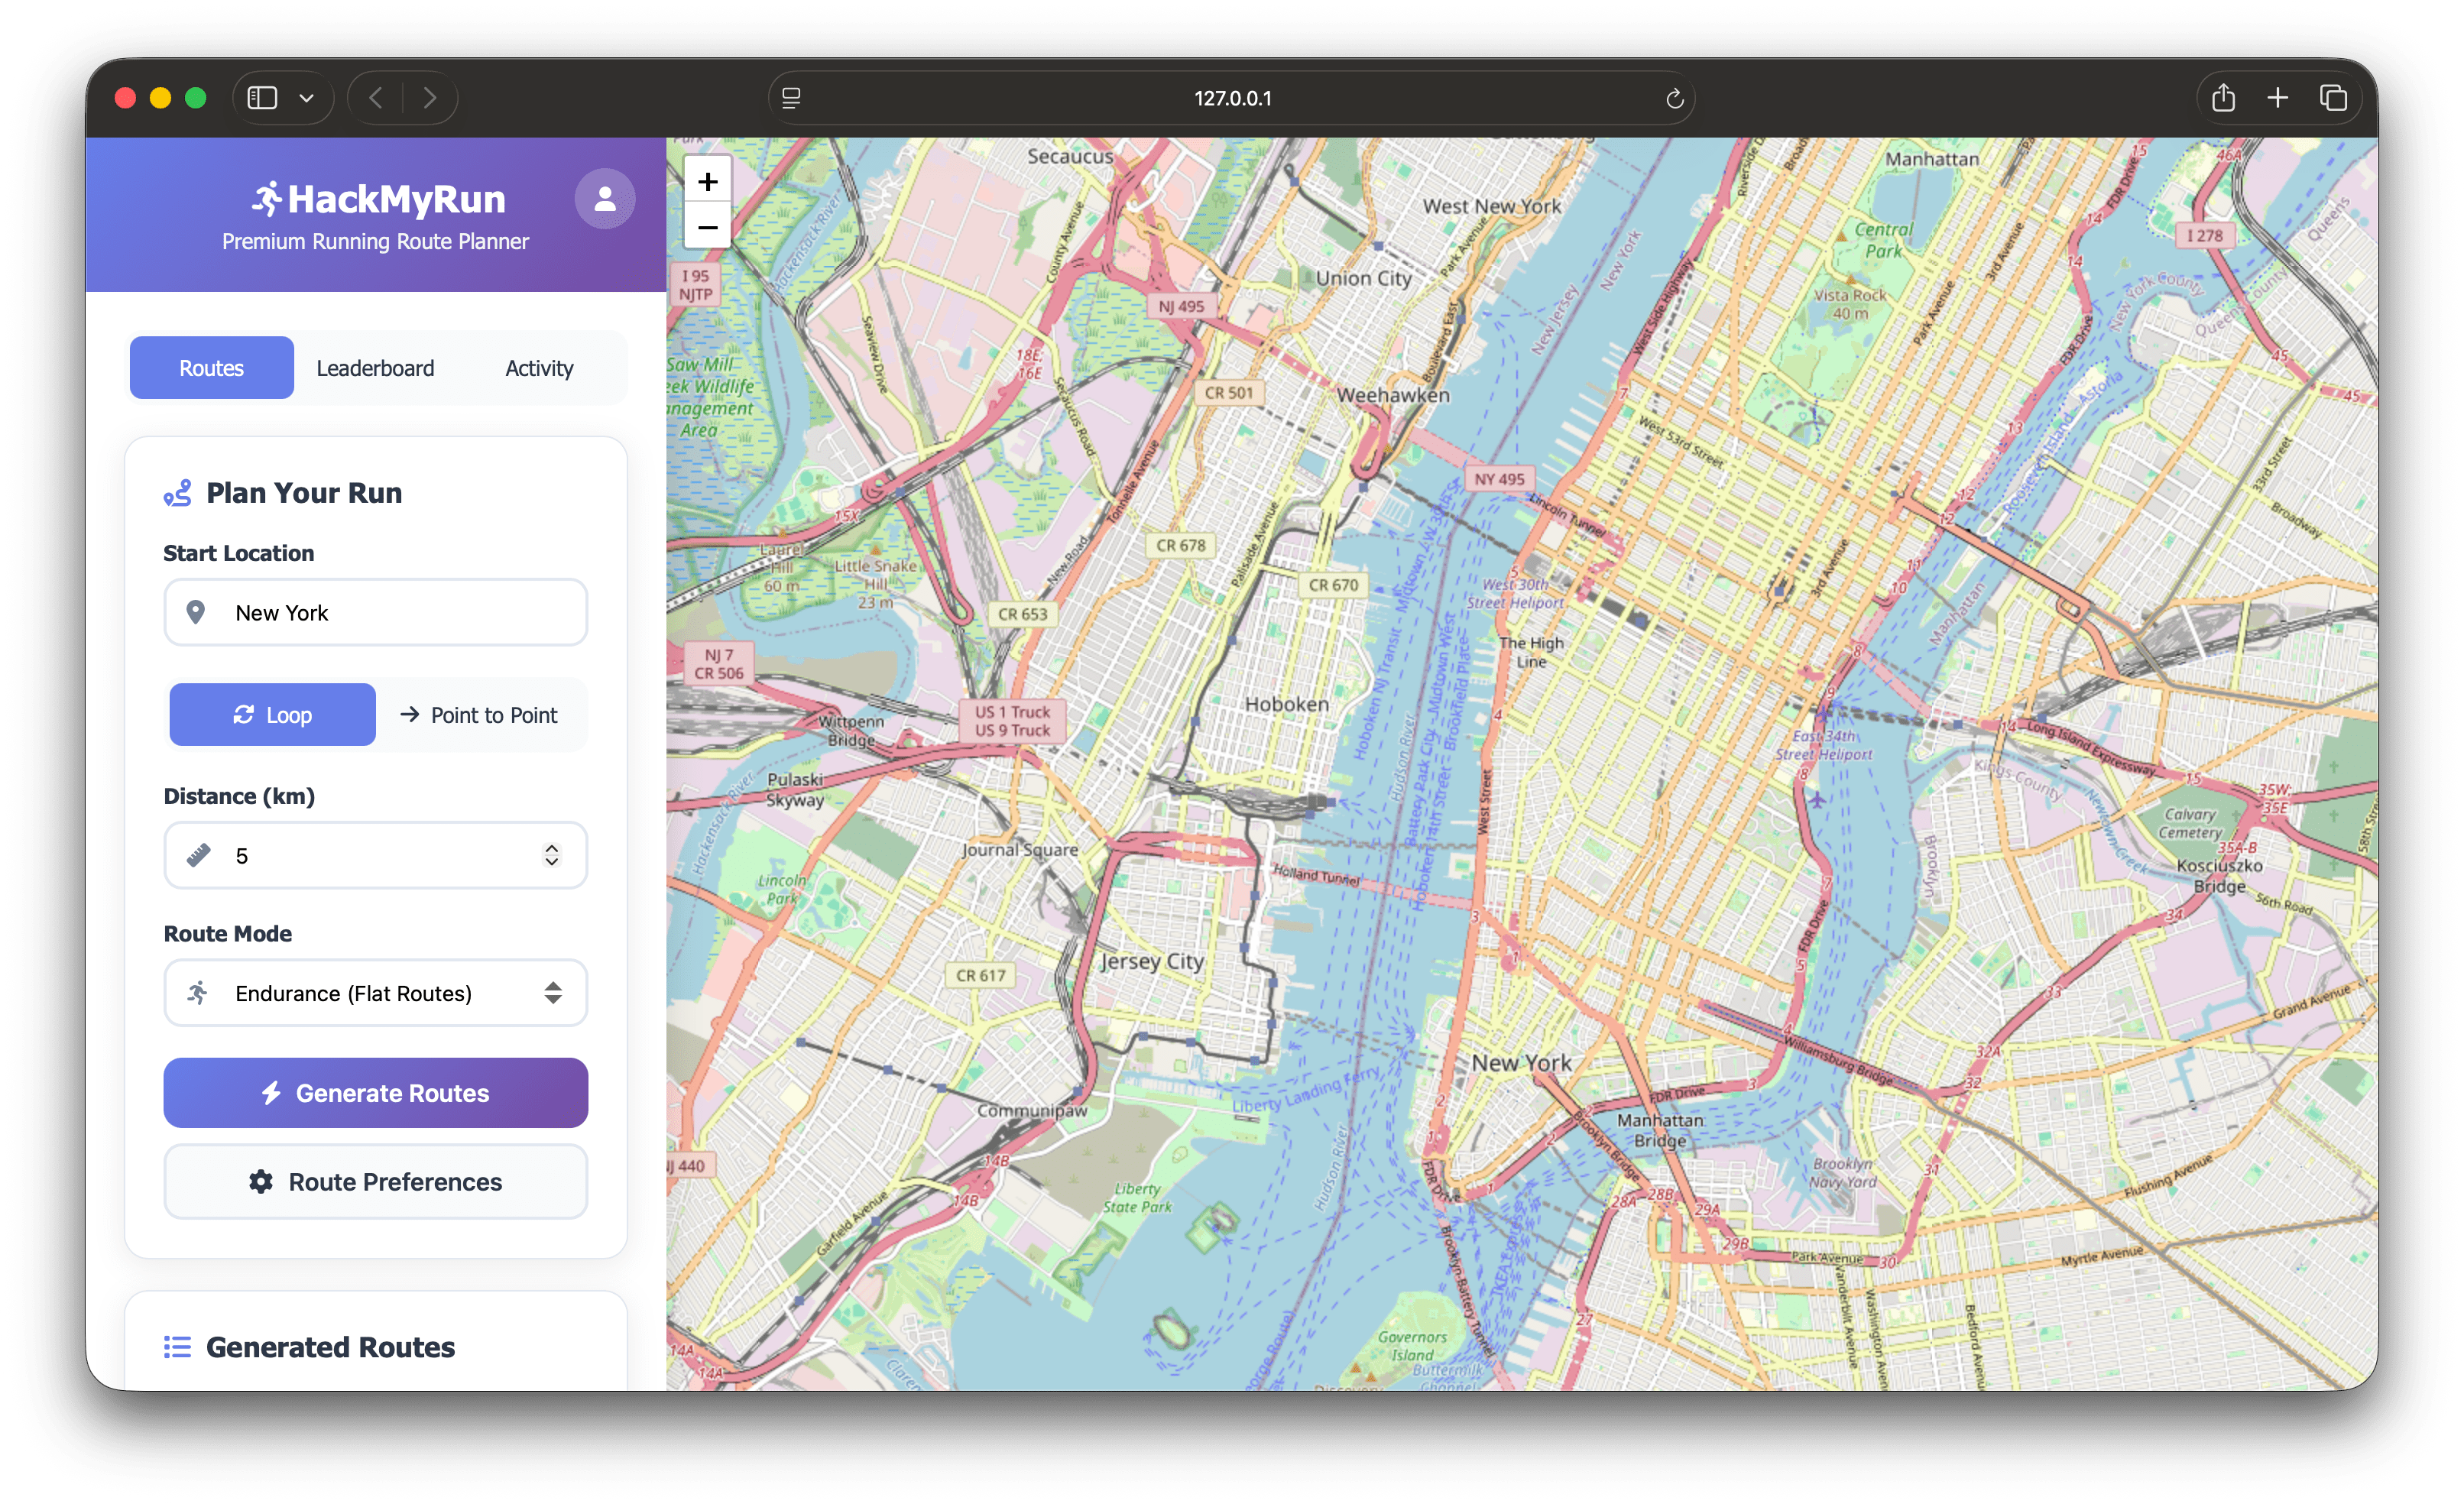Open the user profile avatar icon

[604, 199]
